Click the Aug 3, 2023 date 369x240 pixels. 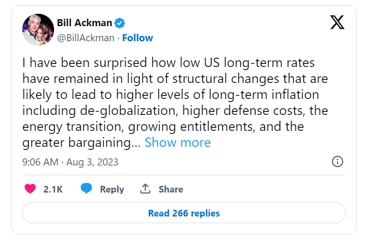coord(92,162)
